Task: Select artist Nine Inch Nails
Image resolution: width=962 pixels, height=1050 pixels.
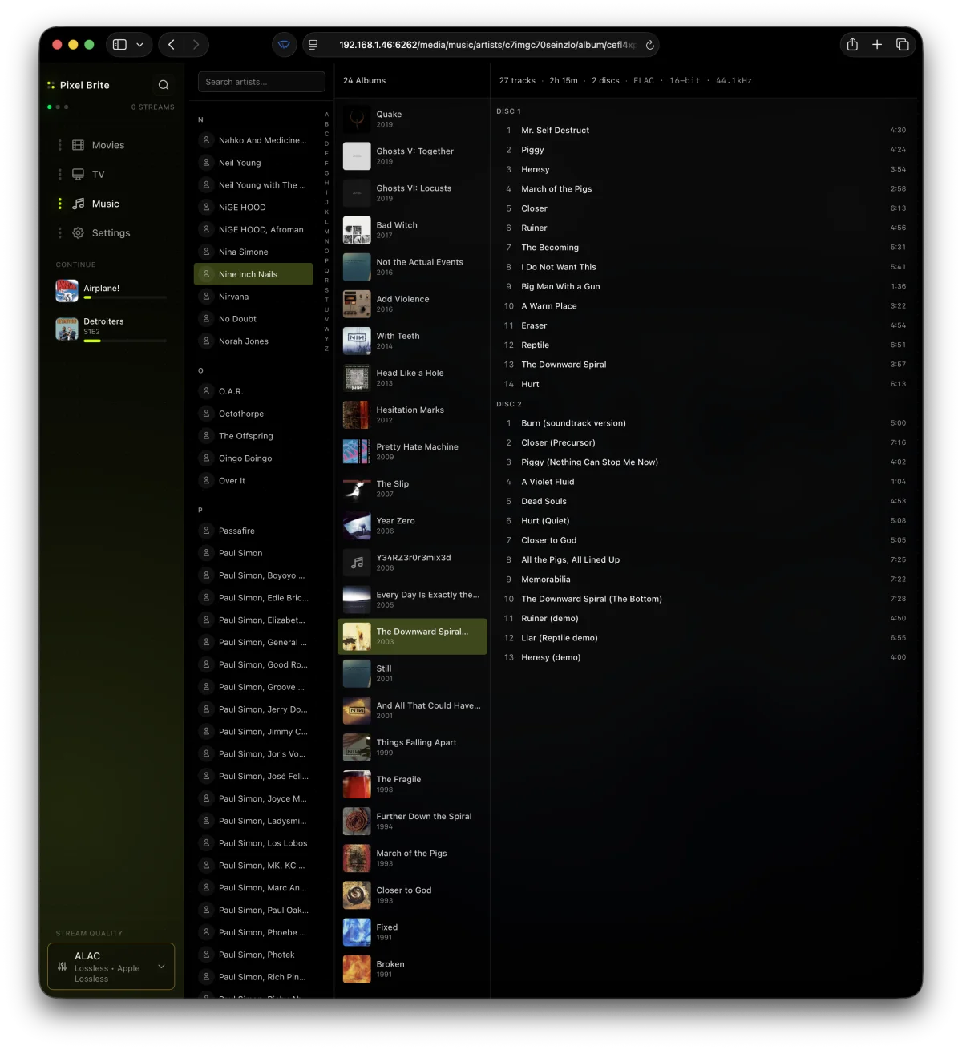Action: (x=253, y=274)
